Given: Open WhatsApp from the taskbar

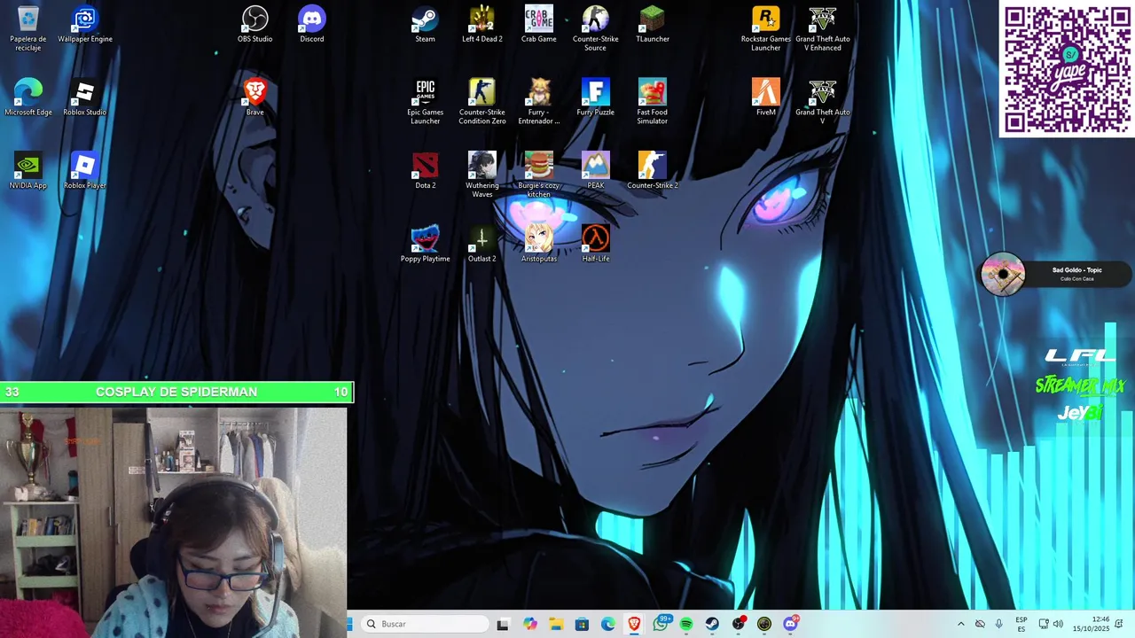Looking at the screenshot, I should (661, 624).
